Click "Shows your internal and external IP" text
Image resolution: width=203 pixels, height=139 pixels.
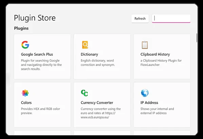tap(157, 111)
